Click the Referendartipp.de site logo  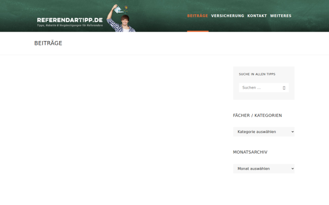click(70, 20)
